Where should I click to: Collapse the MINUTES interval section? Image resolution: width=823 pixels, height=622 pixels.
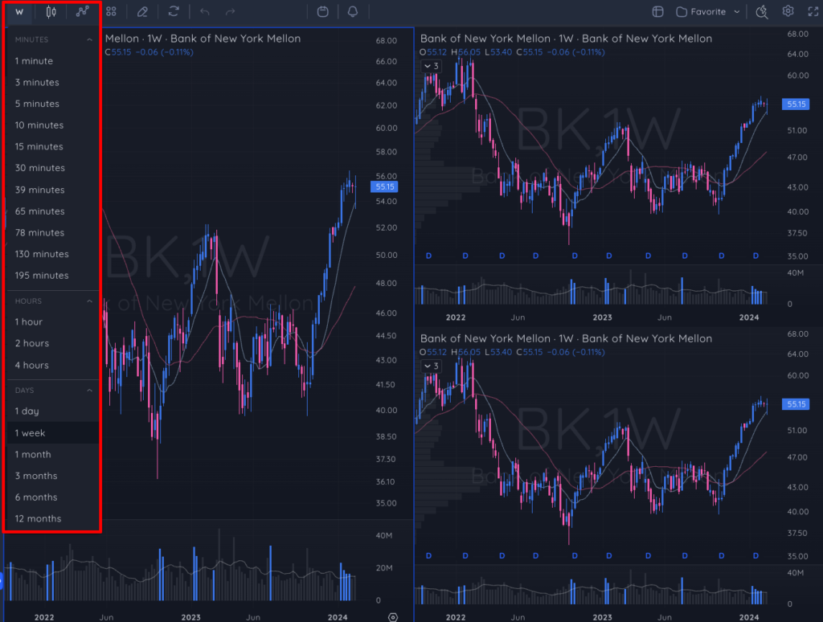click(89, 40)
